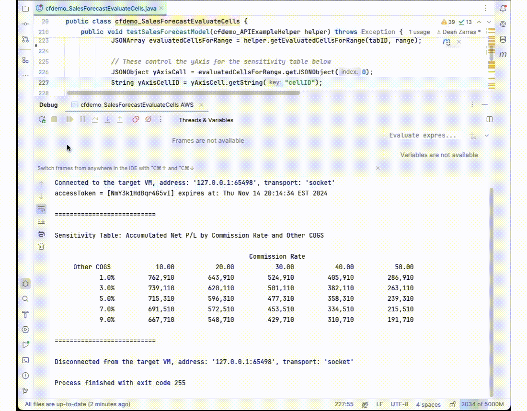This screenshot has height=411, width=527.
Task: Add expression to watches icon
Action: tap(472, 136)
